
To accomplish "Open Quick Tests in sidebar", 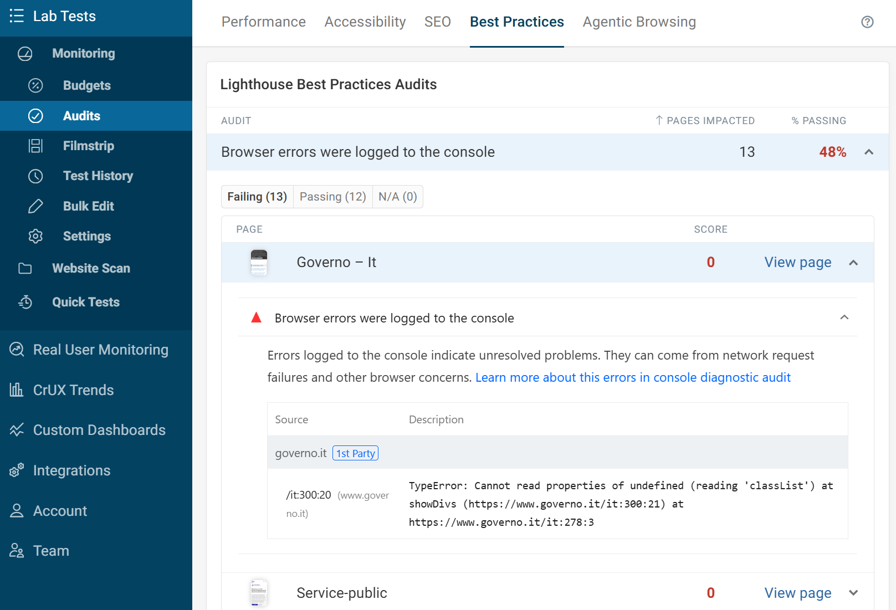I will point(86,302).
